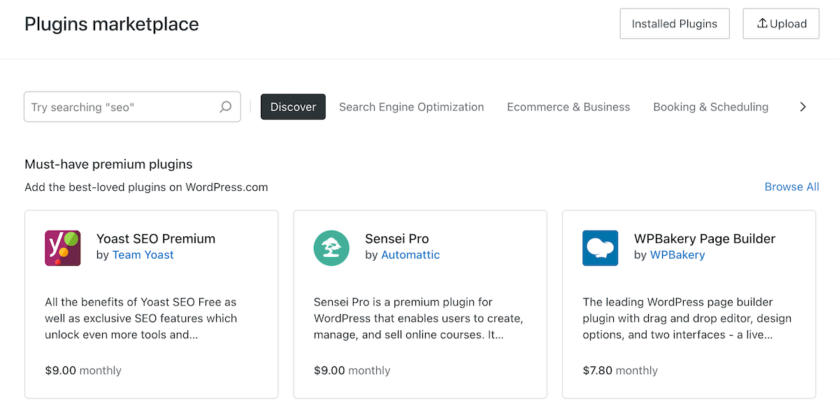Click the magnifying glass search icon
The height and width of the screenshot is (409, 839).
click(225, 107)
